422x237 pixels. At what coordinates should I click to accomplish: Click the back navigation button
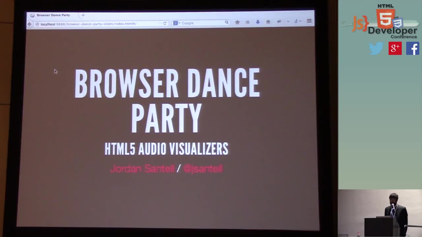(x=29, y=24)
